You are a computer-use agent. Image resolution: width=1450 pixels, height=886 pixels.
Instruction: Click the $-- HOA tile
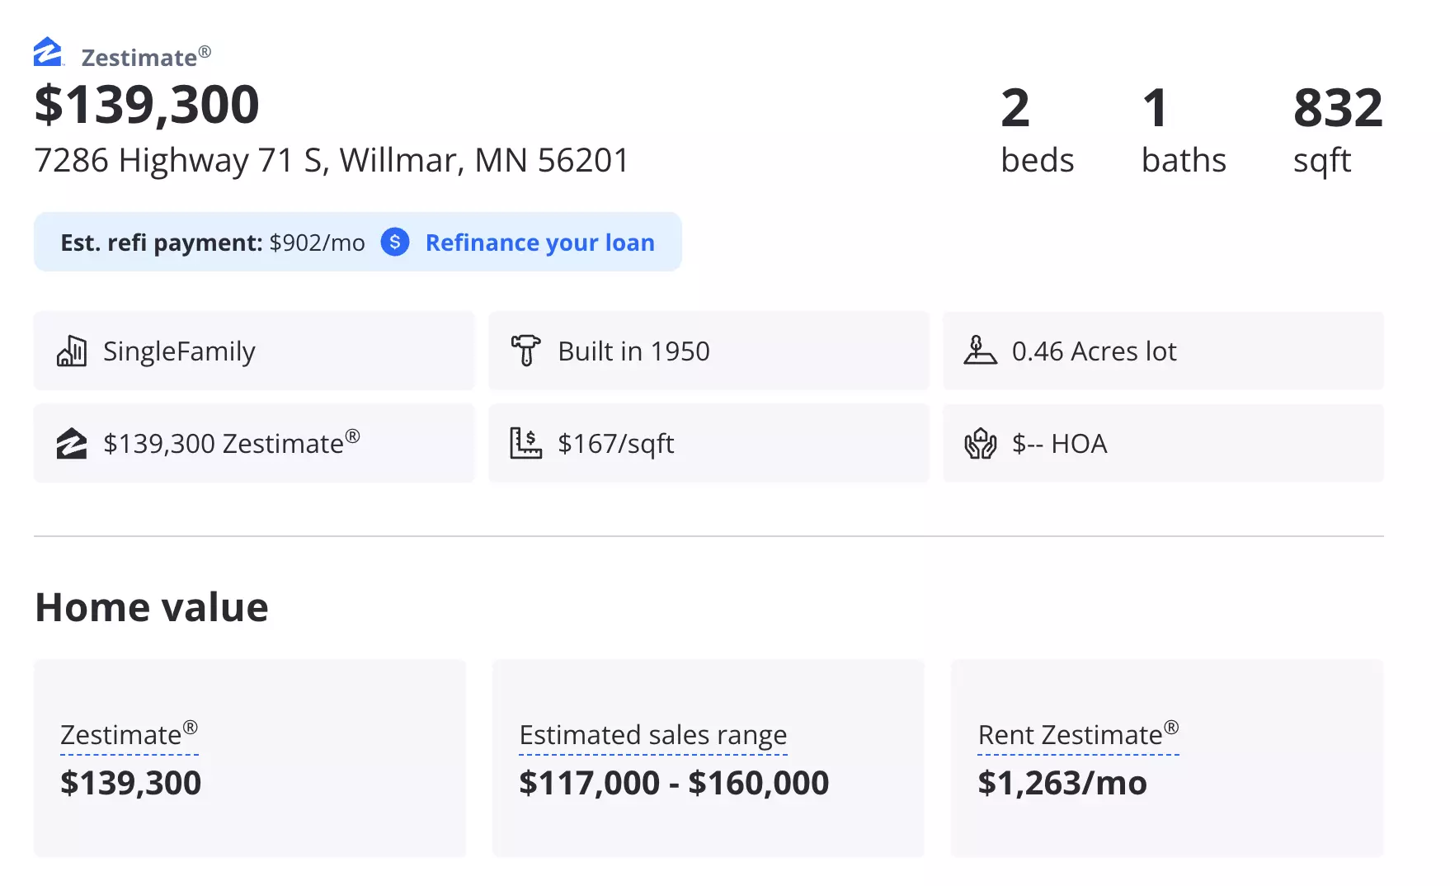click(x=1163, y=443)
